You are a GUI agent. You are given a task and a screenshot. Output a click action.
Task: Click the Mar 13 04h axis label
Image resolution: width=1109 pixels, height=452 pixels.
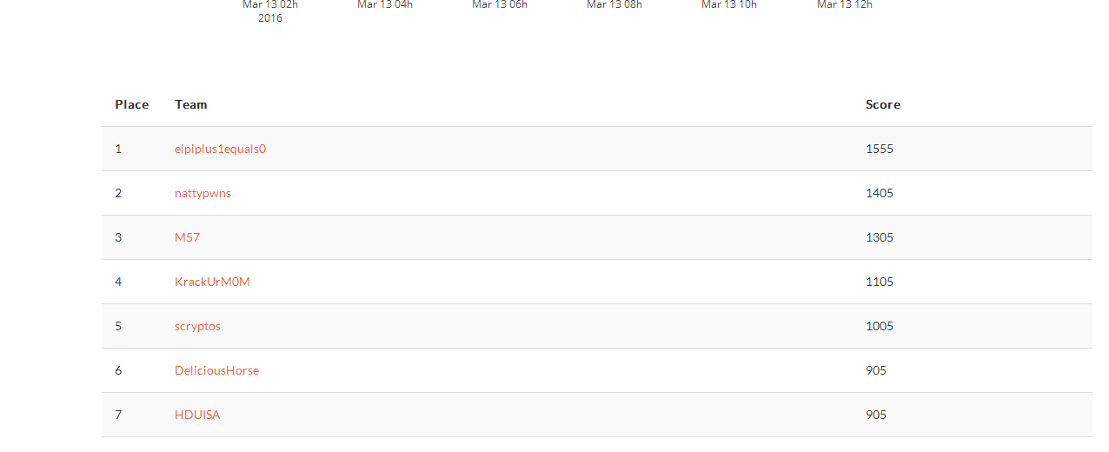click(x=385, y=5)
